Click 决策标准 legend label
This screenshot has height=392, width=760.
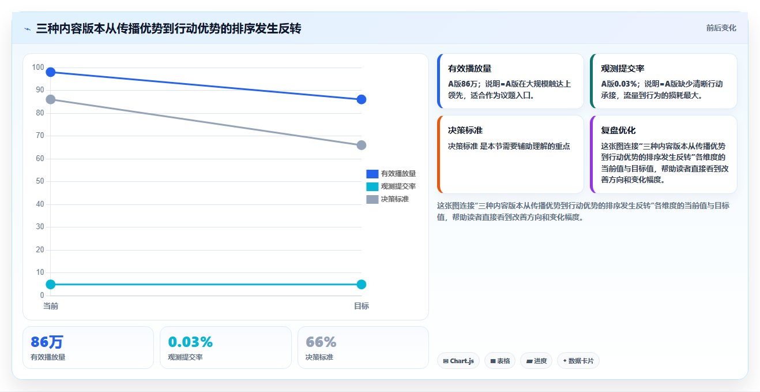[395, 199]
